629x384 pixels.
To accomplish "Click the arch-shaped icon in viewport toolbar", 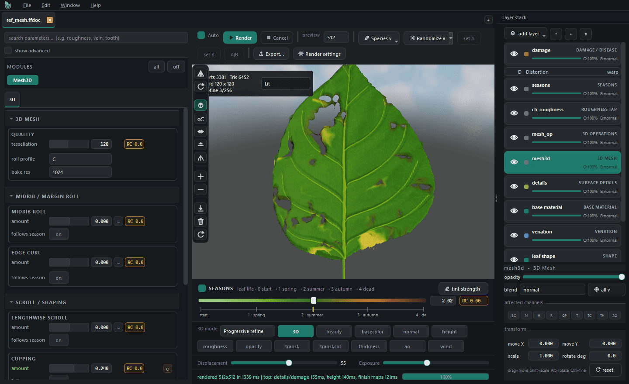I will click(200, 158).
